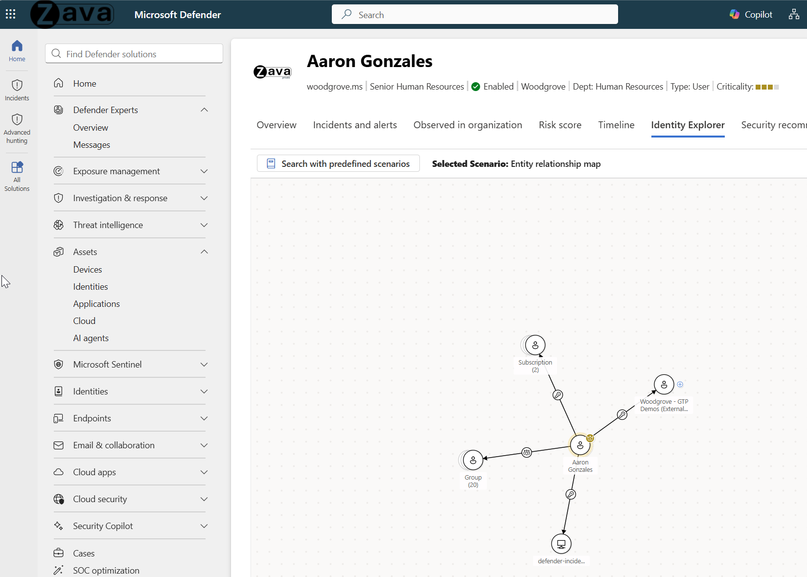Screen dimensions: 807x577
Task: Expand the Cloud security section
Action: (x=205, y=499)
